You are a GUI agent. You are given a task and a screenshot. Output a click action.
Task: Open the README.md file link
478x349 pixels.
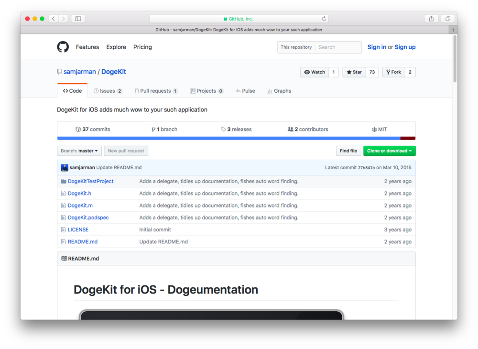[x=83, y=242]
